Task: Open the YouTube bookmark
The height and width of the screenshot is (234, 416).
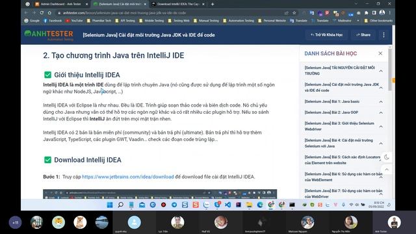Action: pos(74,20)
